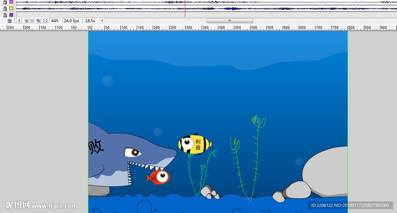Open the Modify Onion Markers menu

[x=45, y=21]
